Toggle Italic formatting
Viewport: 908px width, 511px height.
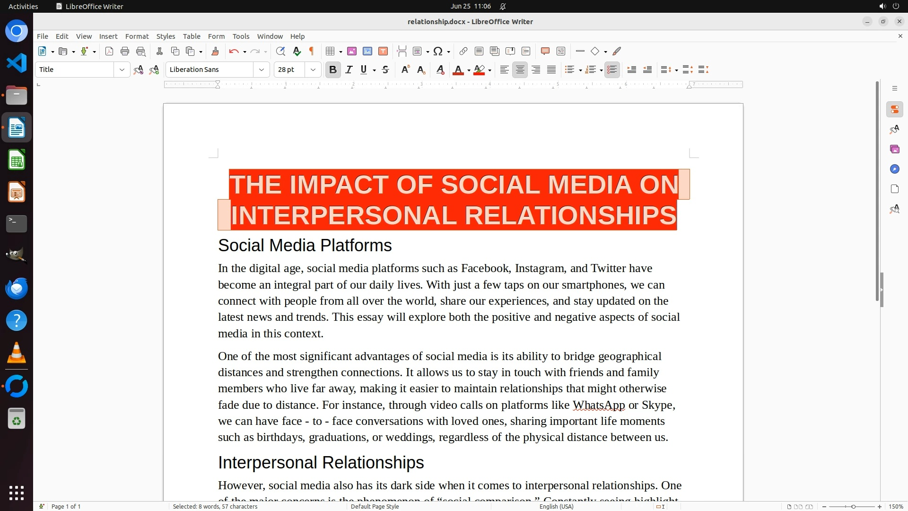point(349,70)
